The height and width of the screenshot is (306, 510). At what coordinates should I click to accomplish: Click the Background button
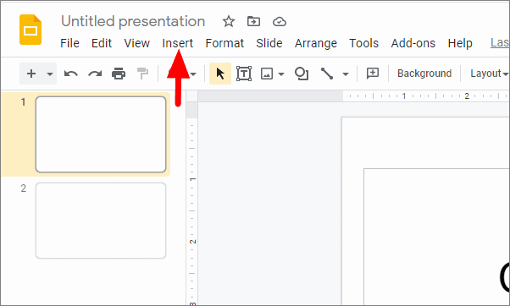point(424,74)
